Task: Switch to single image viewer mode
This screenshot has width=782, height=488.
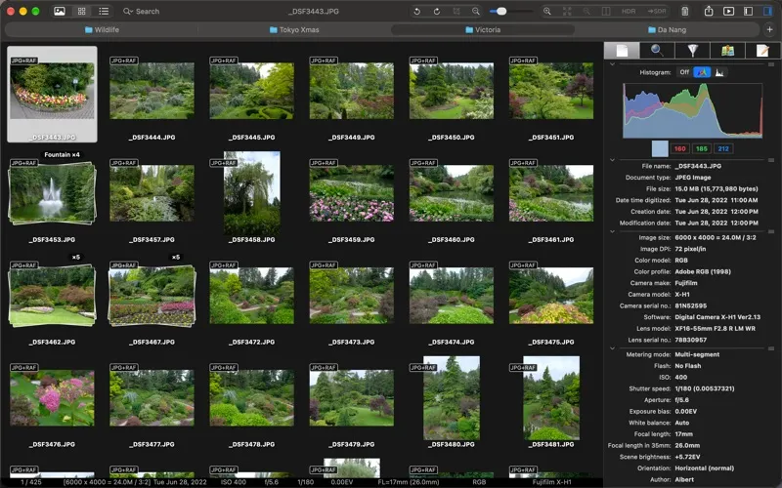Action: [x=60, y=11]
